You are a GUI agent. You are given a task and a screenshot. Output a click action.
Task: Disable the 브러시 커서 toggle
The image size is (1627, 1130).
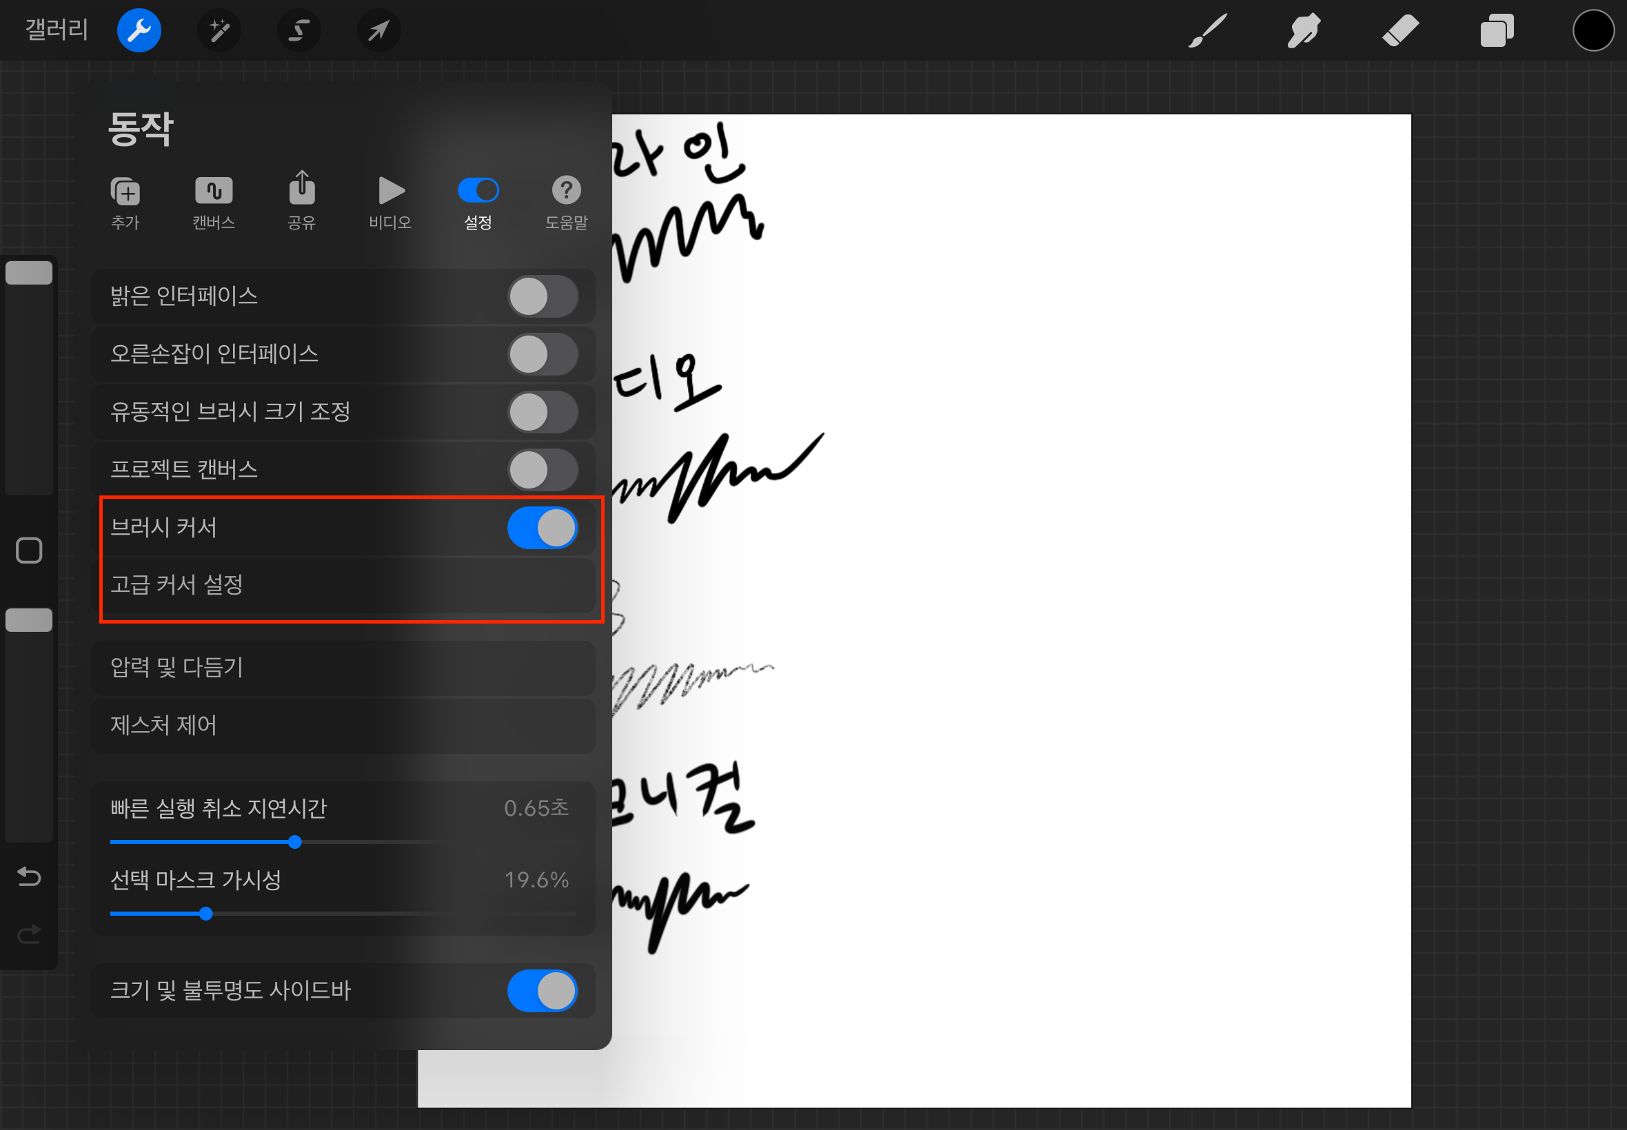click(543, 528)
